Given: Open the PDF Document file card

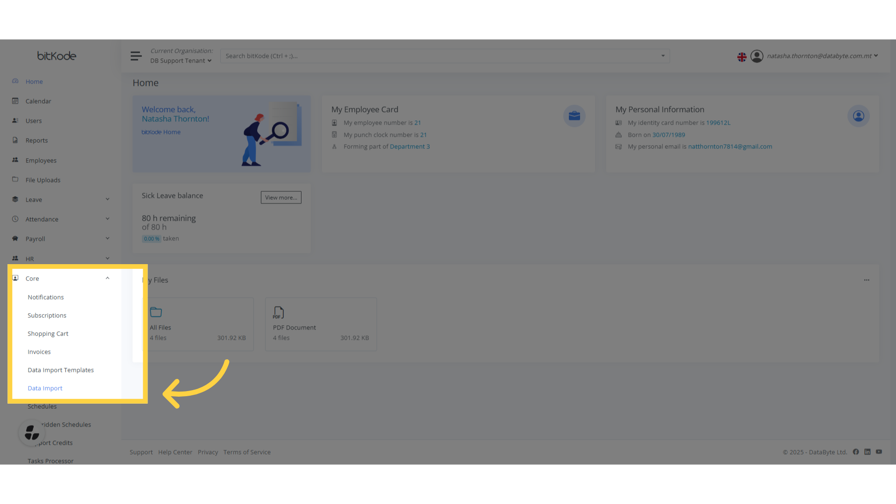Looking at the screenshot, I should (x=320, y=324).
